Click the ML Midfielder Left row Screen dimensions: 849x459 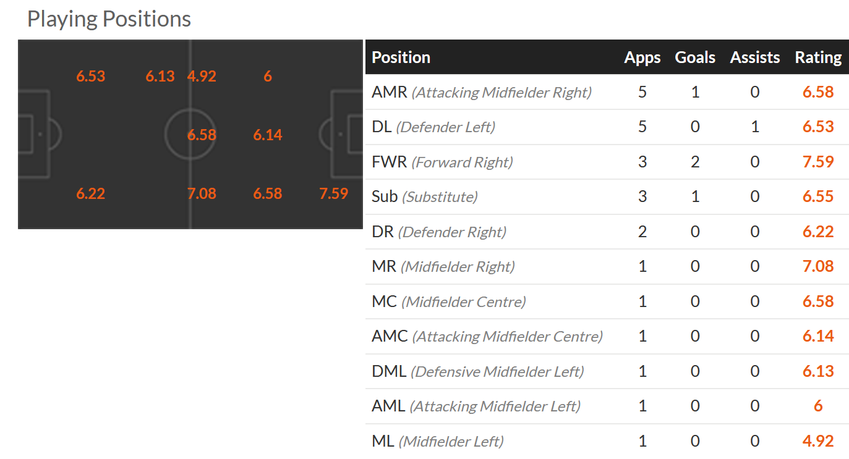437,441
